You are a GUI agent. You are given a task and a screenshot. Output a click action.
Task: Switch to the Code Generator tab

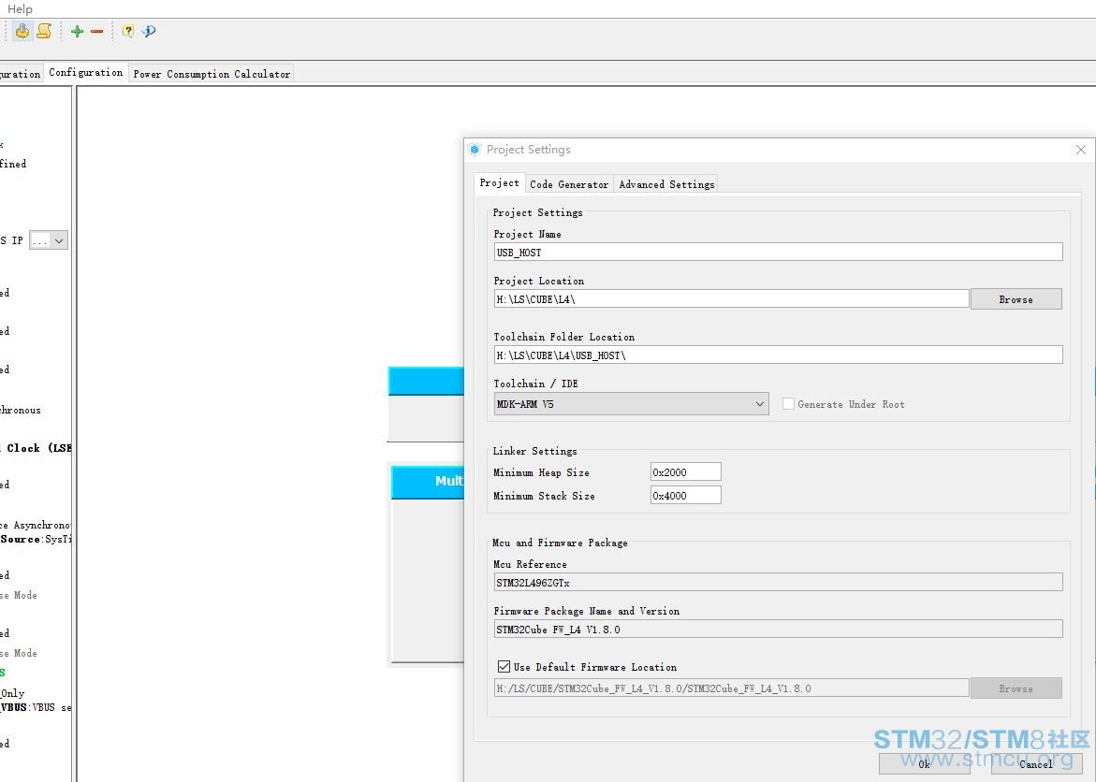coord(569,184)
